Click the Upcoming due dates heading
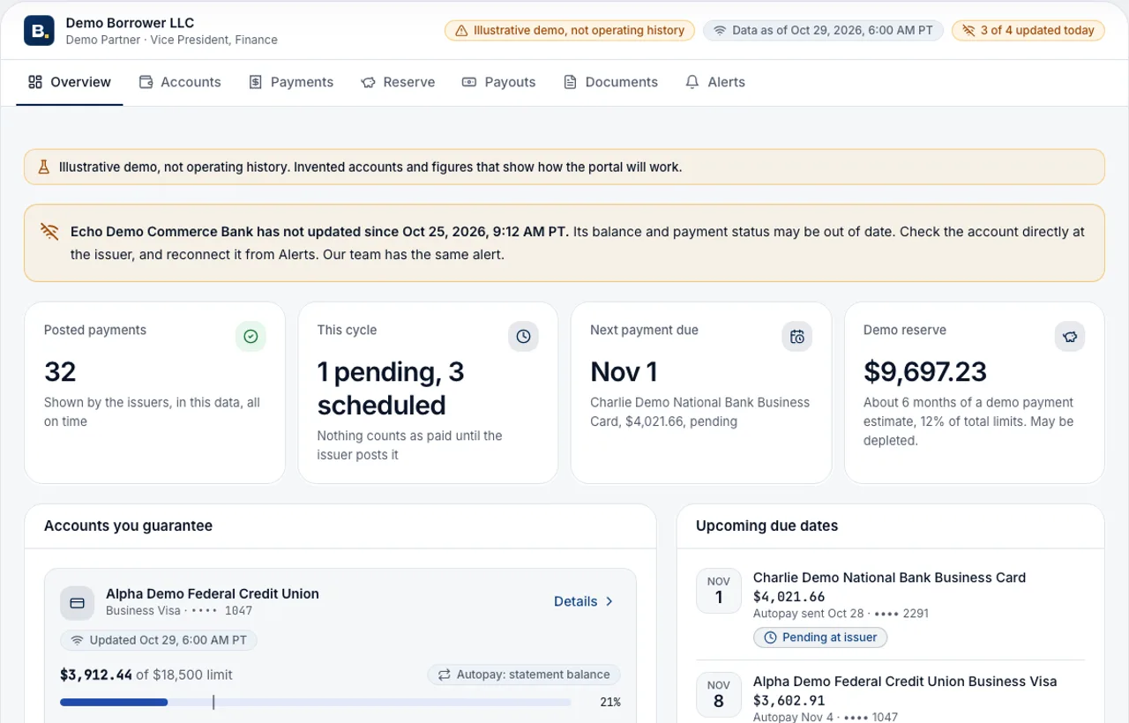The width and height of the screenshot is (1129, 723). pos(766,525)
